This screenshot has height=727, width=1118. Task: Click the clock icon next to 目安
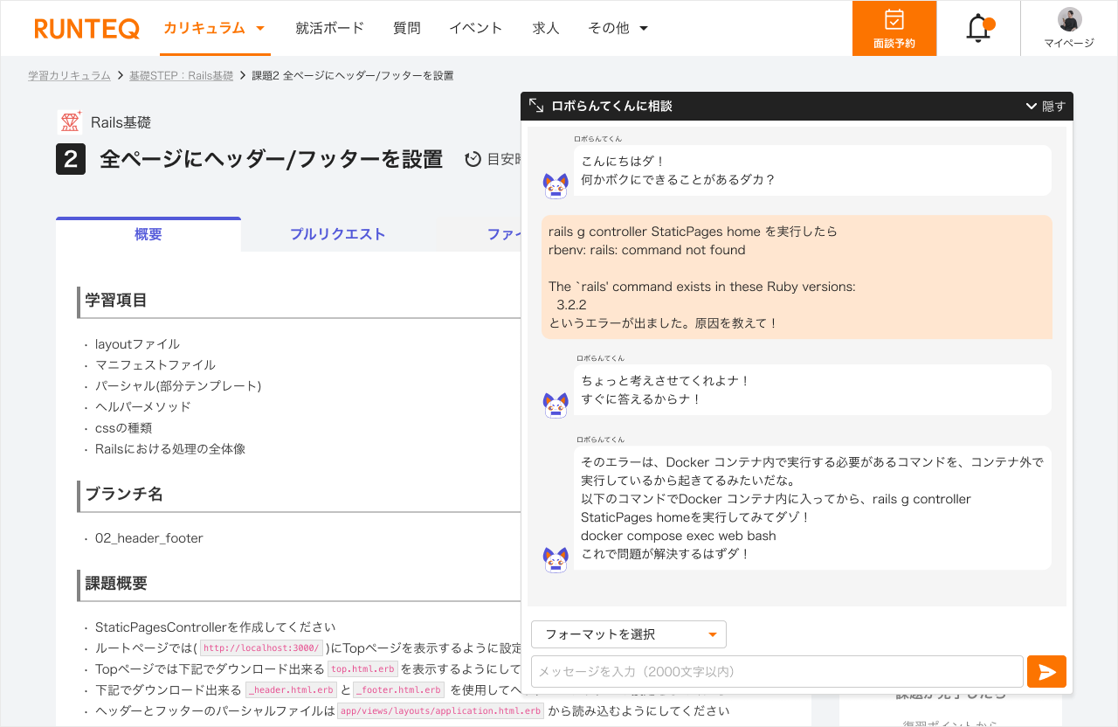473,159
